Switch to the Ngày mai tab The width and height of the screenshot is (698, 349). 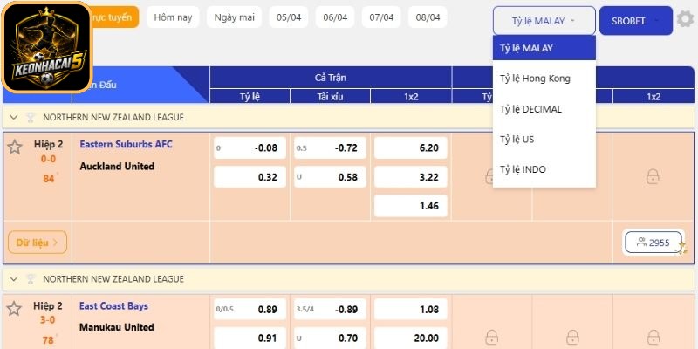click(234, 17)
